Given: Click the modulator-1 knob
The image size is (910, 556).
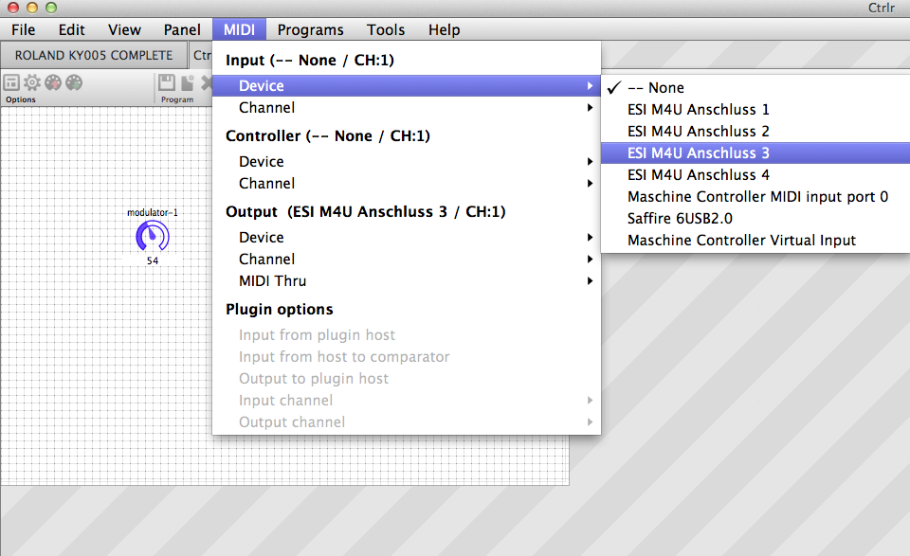Looking at the screenshot, I should click(x=153, y=237).
